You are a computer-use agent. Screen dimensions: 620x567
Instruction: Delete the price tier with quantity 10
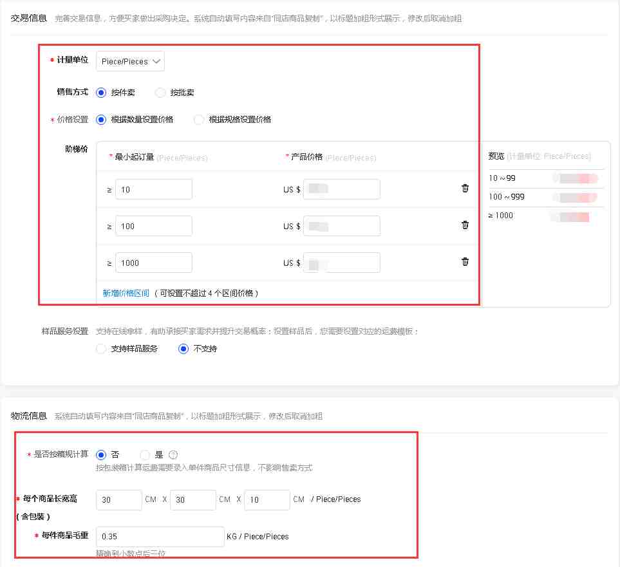point(465,188)
